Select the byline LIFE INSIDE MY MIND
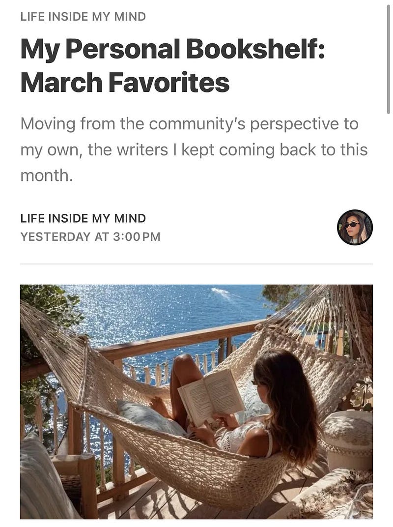This screenshot has width=393, height=527. point(83,218)
